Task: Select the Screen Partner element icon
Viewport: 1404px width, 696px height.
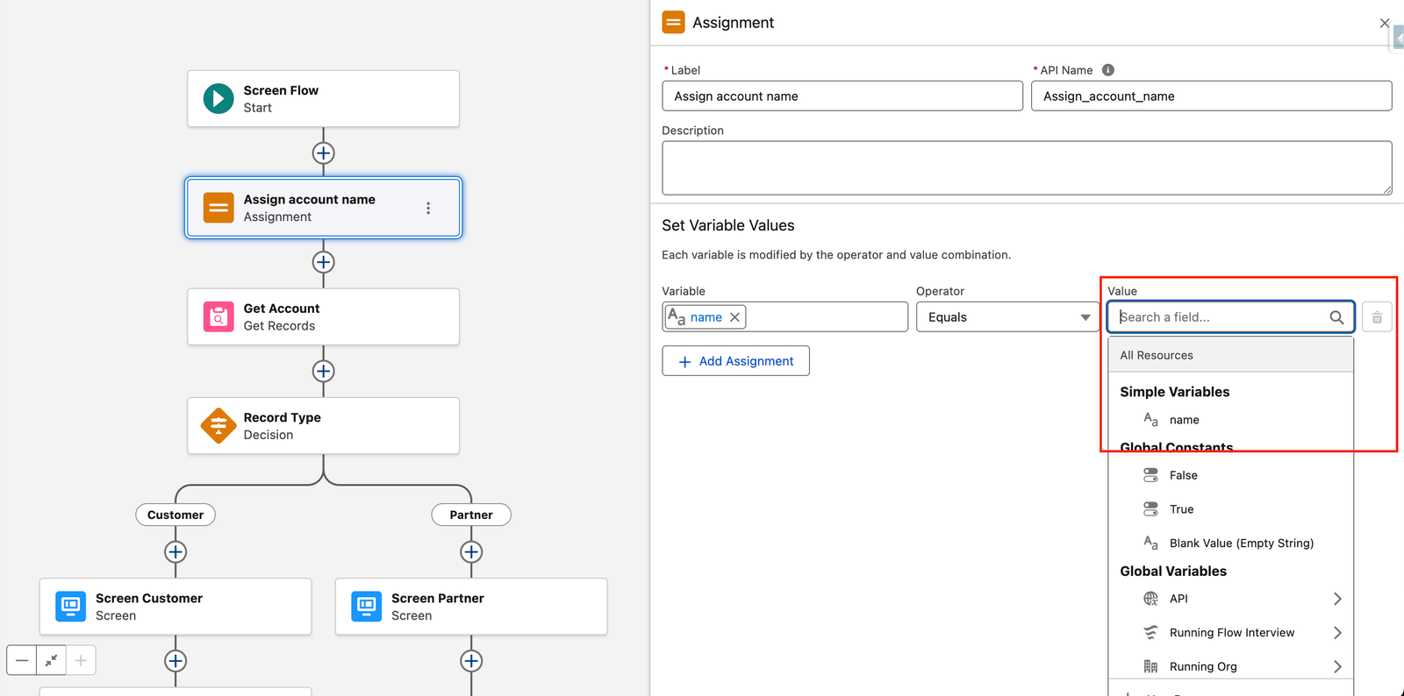Action: 367,606
